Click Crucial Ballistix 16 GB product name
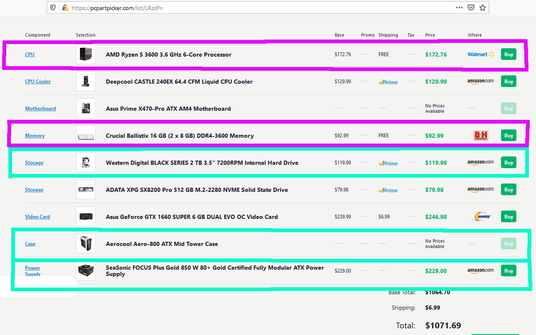Viewport: 536px width, 335px height. [x=180, y=136]
